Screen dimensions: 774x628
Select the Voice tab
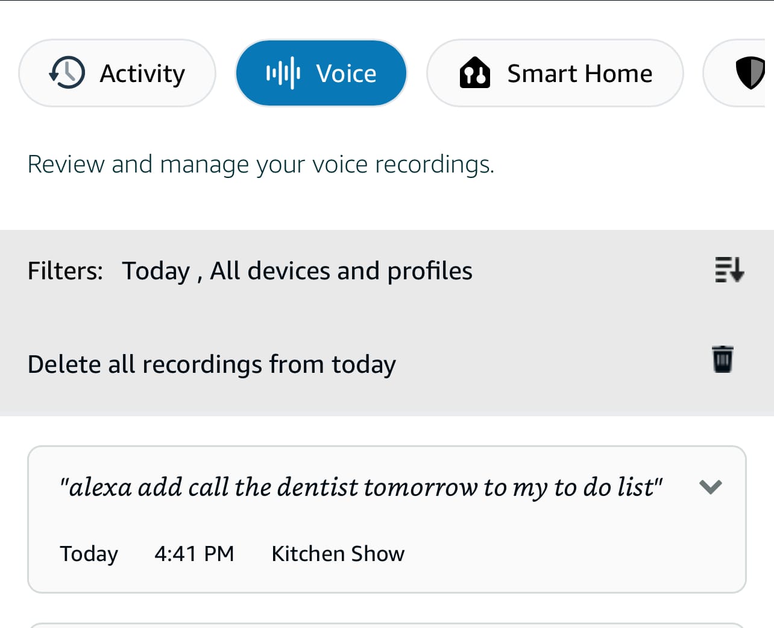point(321,72)
